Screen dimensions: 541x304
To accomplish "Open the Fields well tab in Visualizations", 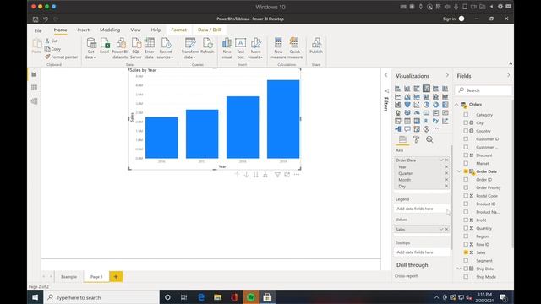I will 402,139.
